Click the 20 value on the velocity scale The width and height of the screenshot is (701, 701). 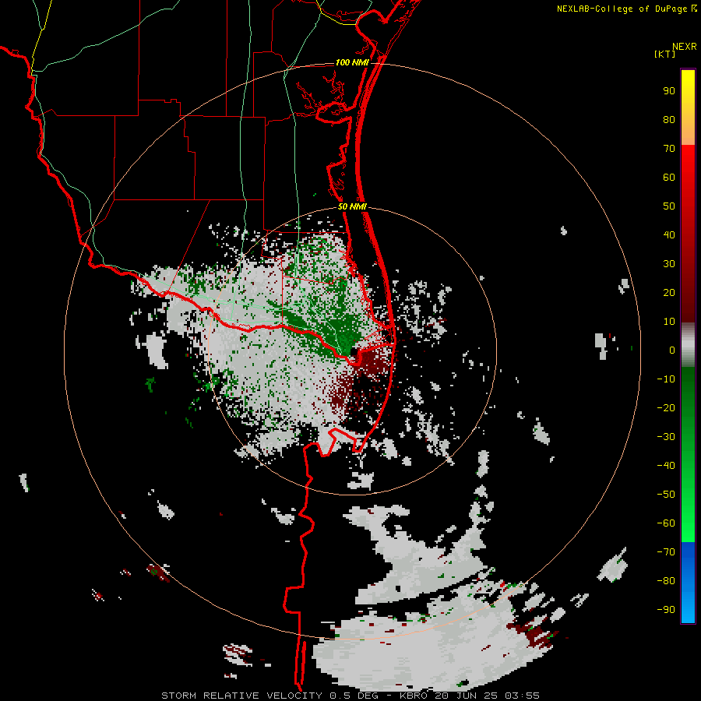tap(669, 292)
